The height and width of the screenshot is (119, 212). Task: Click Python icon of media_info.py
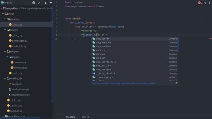(10, 46)
